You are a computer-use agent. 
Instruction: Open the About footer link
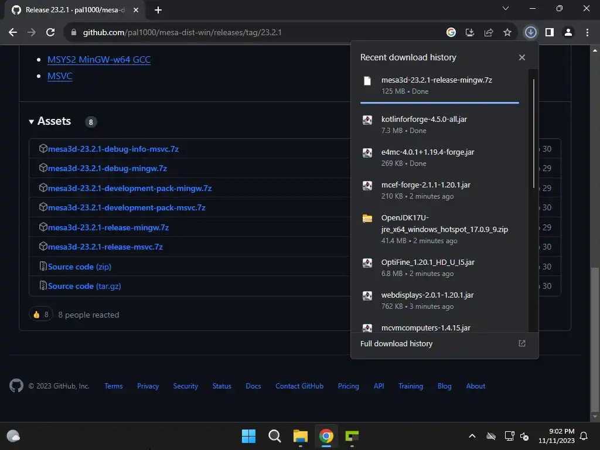[x=476, y=386]
